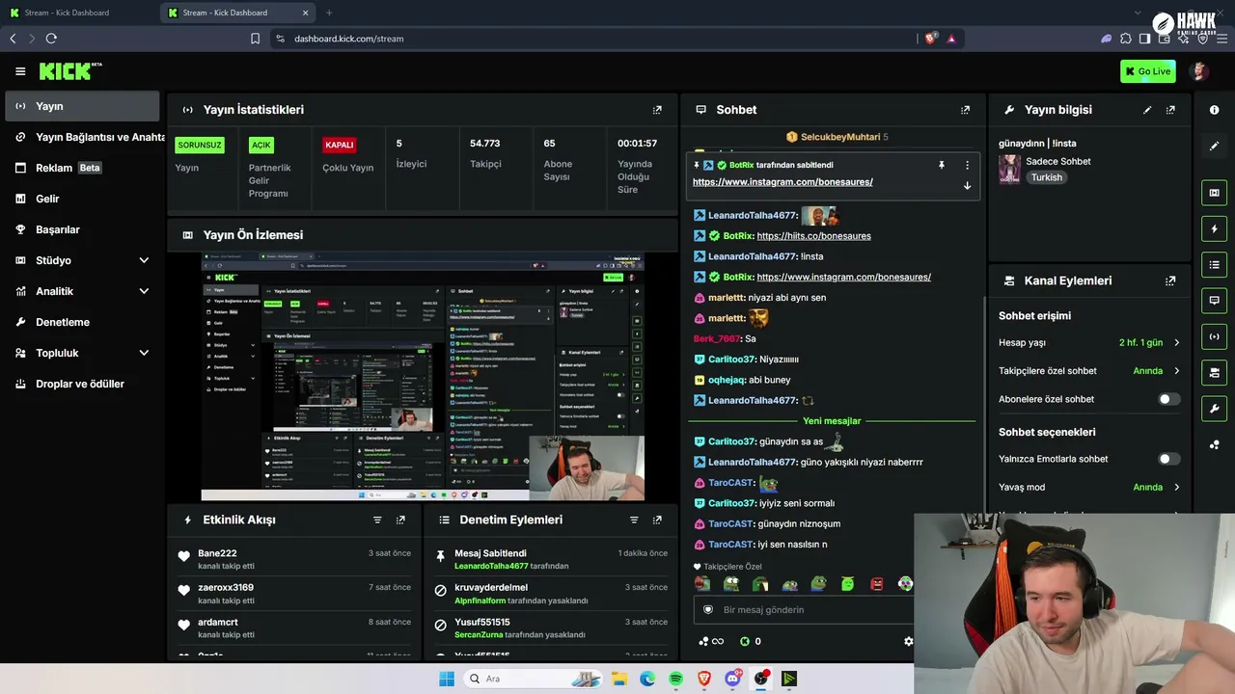
Task: Unpin the pinned BotRix message
Action: click(942, 165)
